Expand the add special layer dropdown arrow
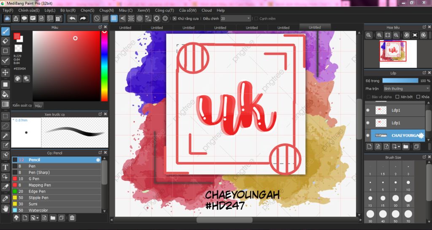The height and width of the screenshot is (230, 432). pos(399,147)
